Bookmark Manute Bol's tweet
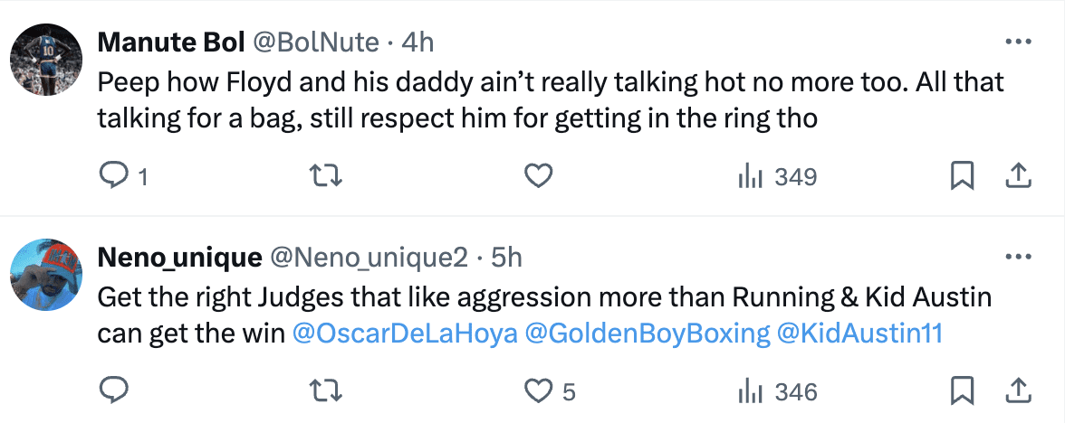Screen dimensions: 1065x423 [962, 177]
